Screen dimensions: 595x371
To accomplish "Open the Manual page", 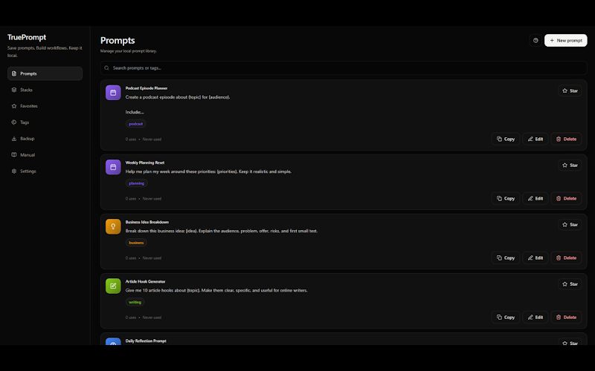I will (x=45, y=155).
